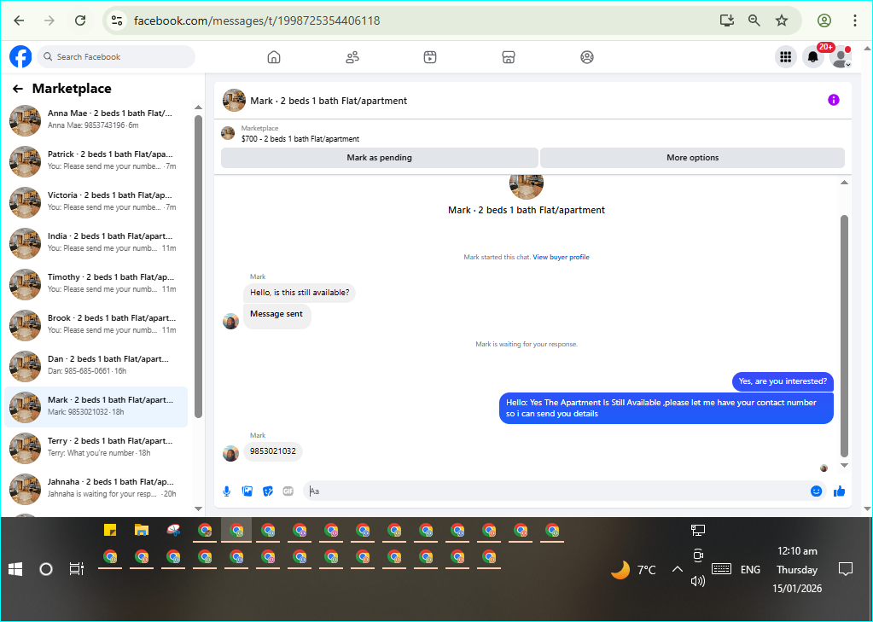Click the Search Facebook field
Viewport: 873px width, 622px height.
116,57
